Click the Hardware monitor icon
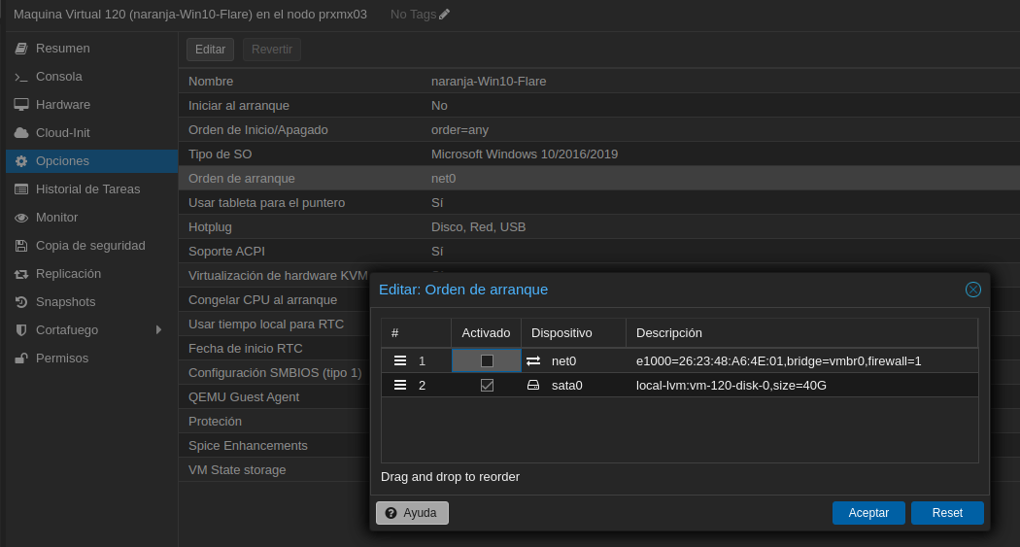This screenshot has height=547, width=1020. (x=20, y=105)
